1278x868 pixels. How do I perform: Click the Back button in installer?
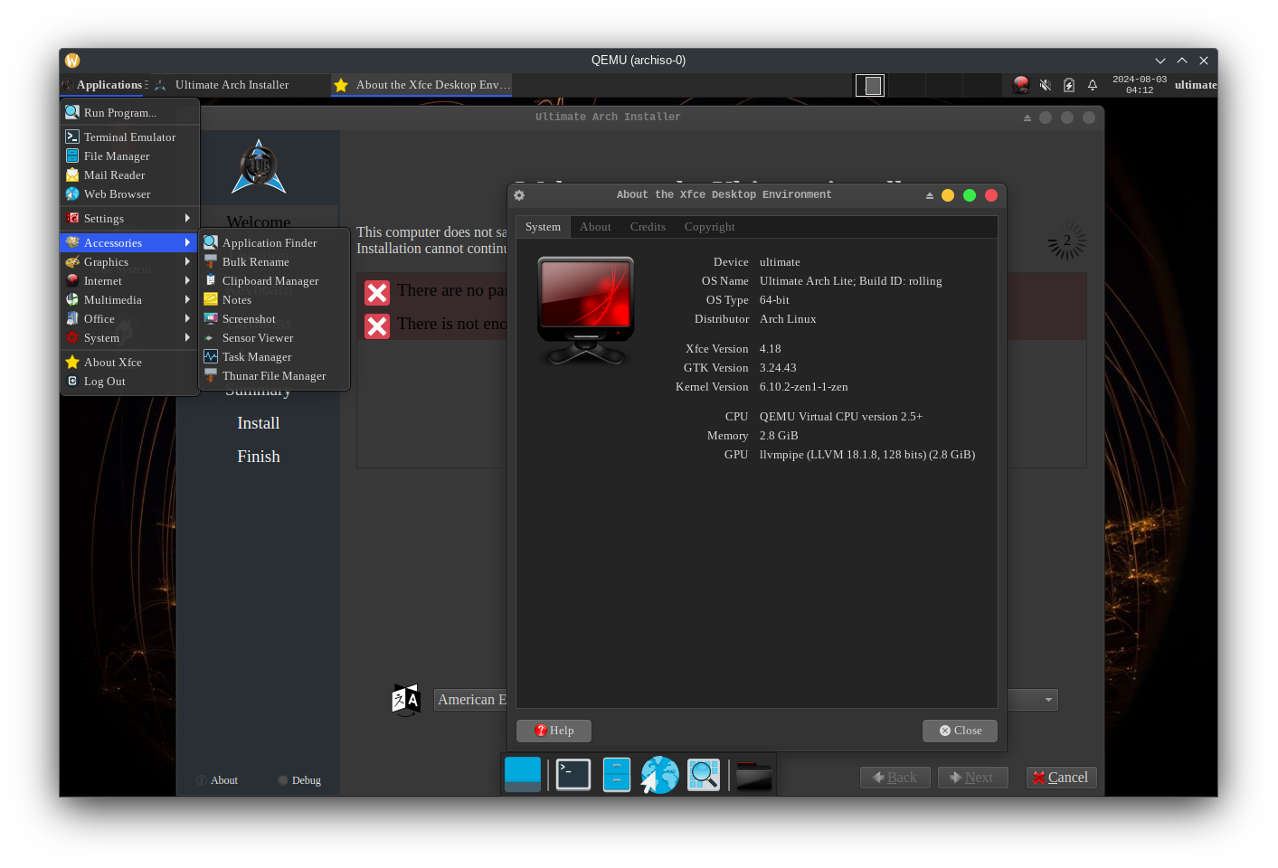pos(895,778)
